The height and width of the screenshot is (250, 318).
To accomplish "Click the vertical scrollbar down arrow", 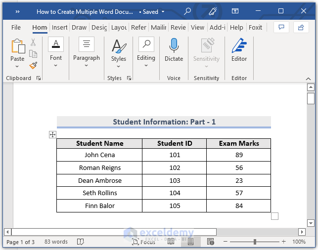I will (x=311, y=223).
